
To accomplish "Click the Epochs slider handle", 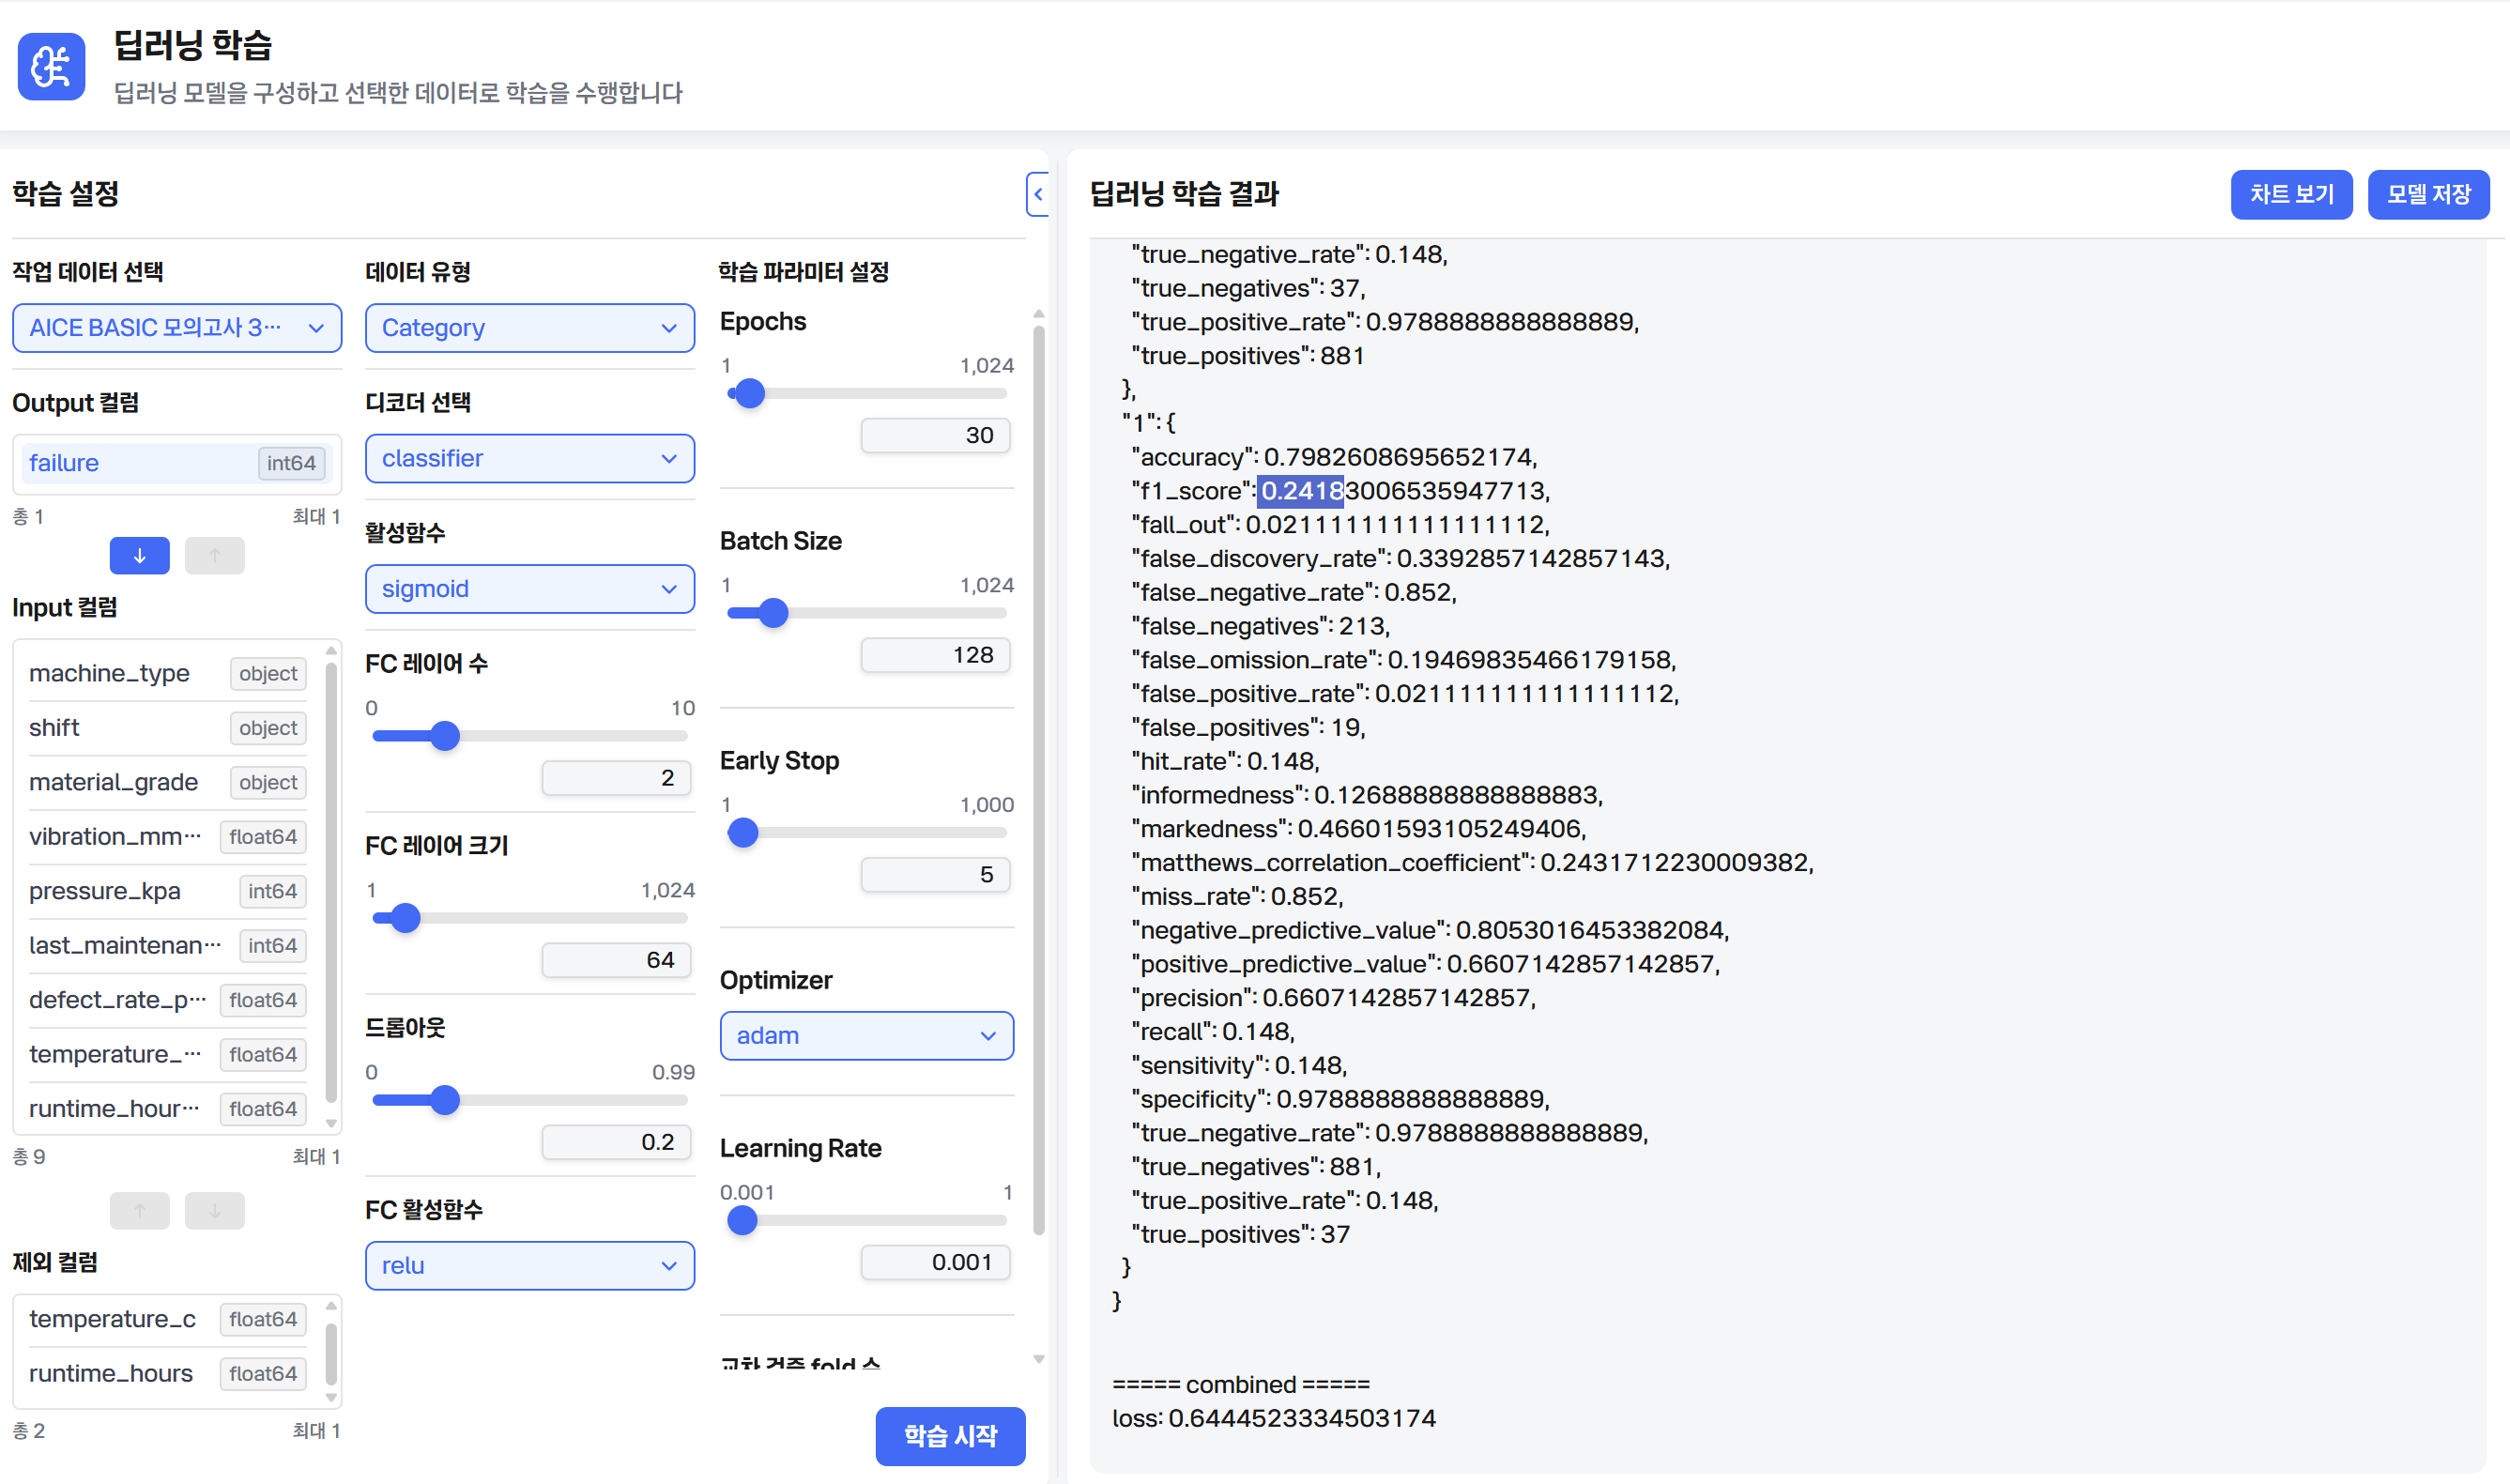I will [x=749, y=393].
